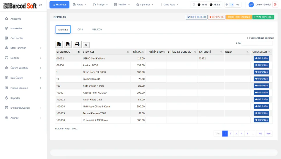
Task: Go to page 2 of results
Action: click(x=230, y=134)
